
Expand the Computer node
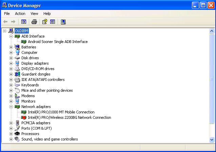pyautogui.click(x=11, y=53)
